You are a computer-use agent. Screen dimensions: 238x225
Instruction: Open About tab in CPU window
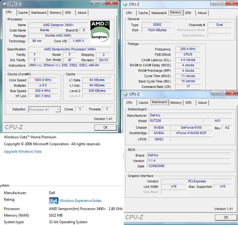click(x=82, y=13)
